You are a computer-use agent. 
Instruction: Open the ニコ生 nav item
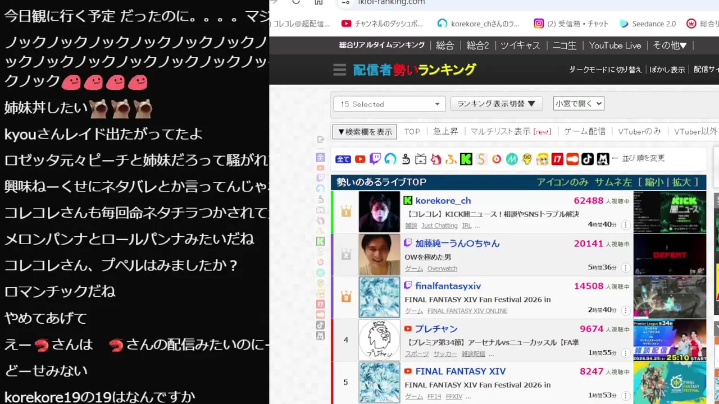565,45
